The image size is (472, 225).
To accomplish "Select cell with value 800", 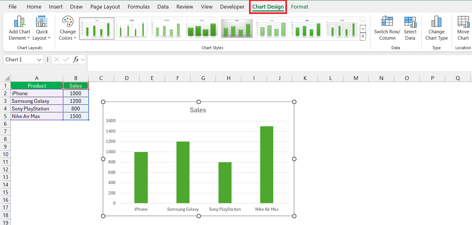I will click(x=75, y=109).
